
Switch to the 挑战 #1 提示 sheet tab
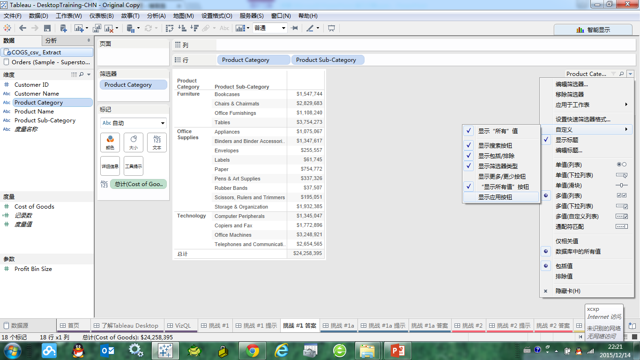click(x=256, y=326)
